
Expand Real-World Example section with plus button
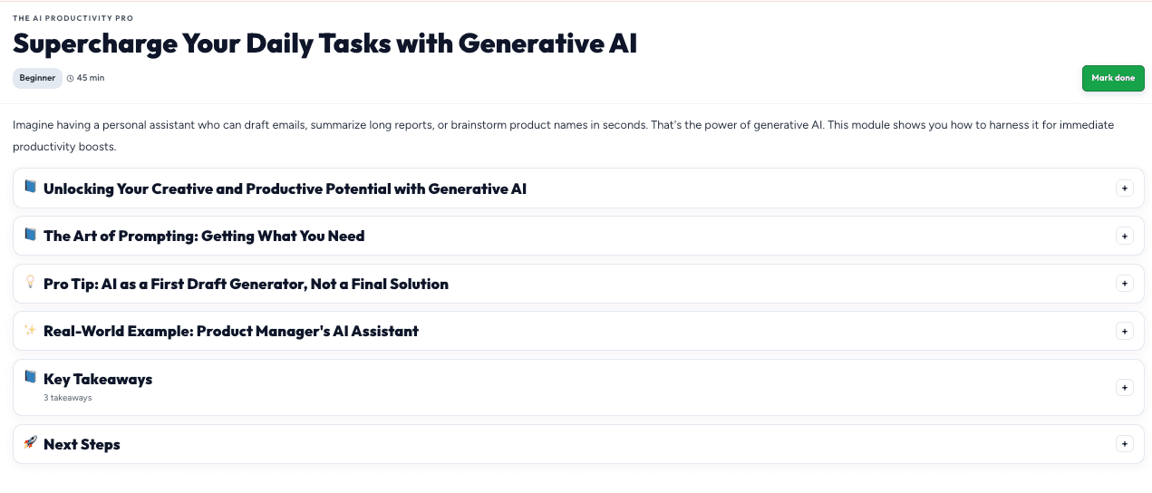click(x=1124, y=331)
